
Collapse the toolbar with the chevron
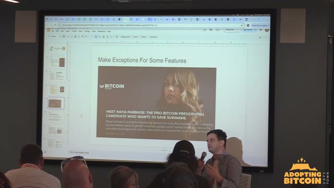266,37
